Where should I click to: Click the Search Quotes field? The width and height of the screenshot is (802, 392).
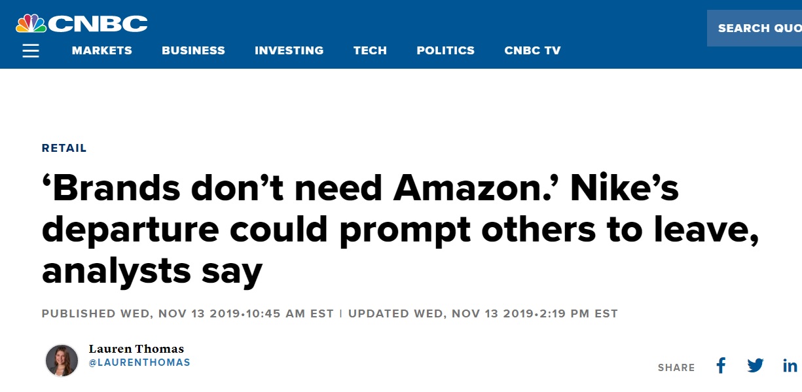(756, 28)
